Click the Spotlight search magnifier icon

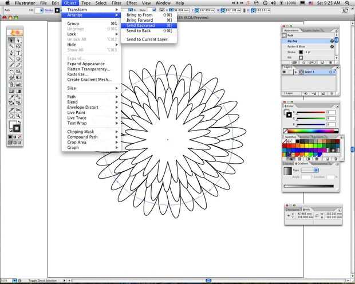[x=347, y=3]
